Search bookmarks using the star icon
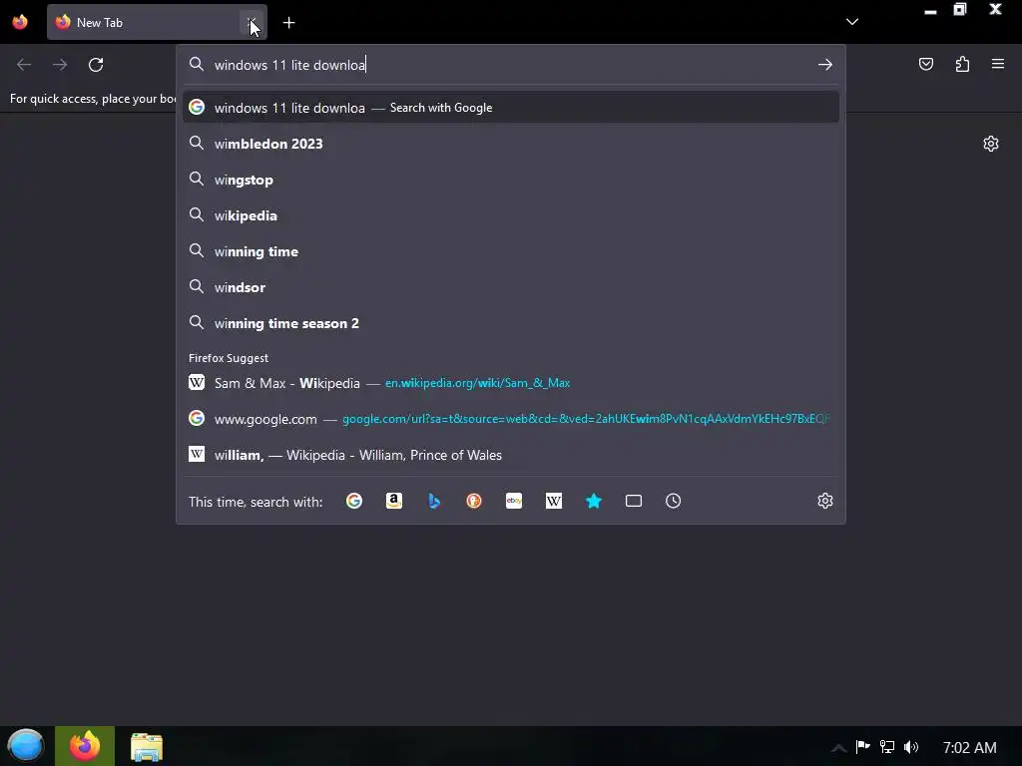Image resolution: width=1022 pixels, height=766 pixels. (594, 501)
